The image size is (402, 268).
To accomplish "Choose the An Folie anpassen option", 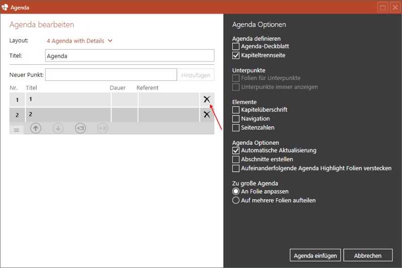I will click(x=236, y=192).
